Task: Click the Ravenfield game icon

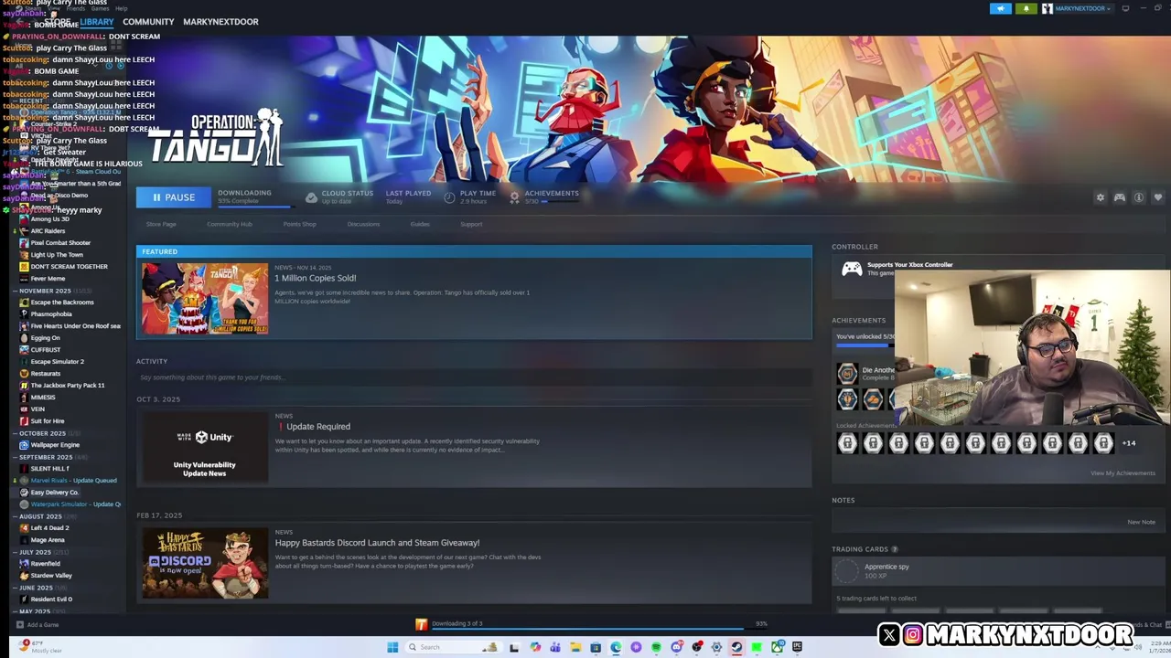Action: point(24,564)
